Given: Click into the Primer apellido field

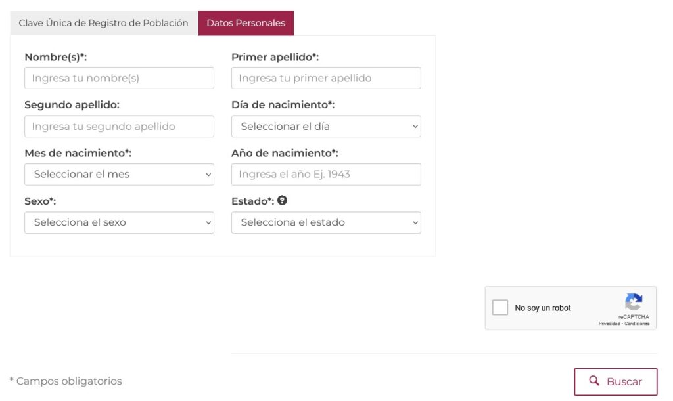Looking at the screenshot, I should [326, 78].
